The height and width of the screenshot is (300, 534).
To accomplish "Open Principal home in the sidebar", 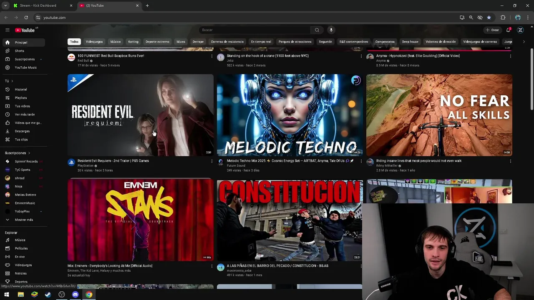I will (23, 42).
